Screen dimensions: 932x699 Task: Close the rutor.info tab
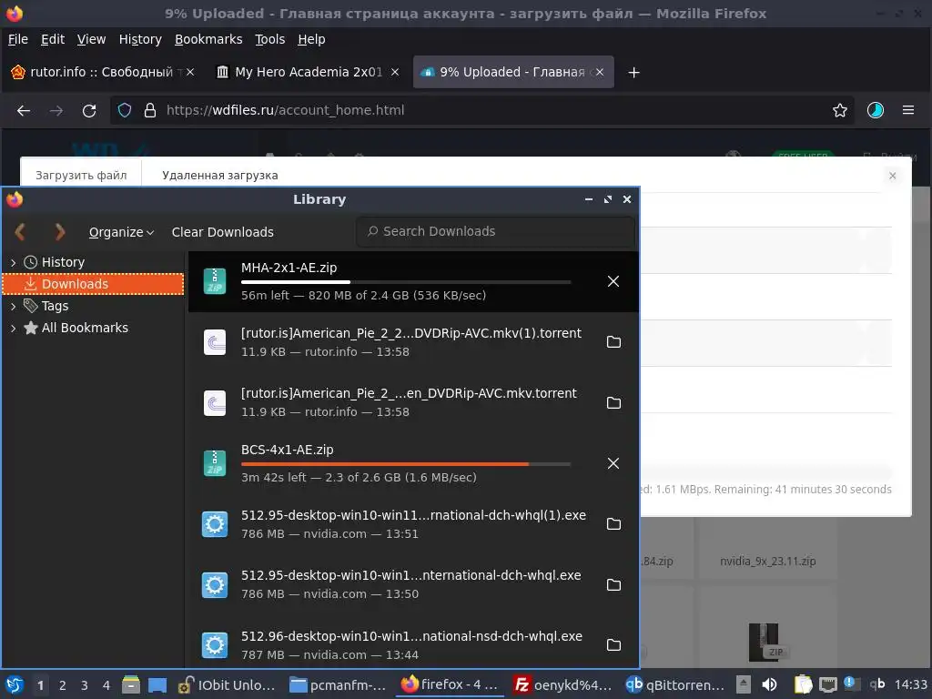[x=190, y=72]
